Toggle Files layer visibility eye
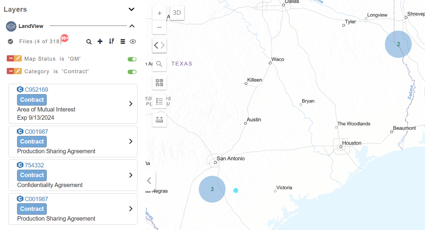 tap(133, 41)
